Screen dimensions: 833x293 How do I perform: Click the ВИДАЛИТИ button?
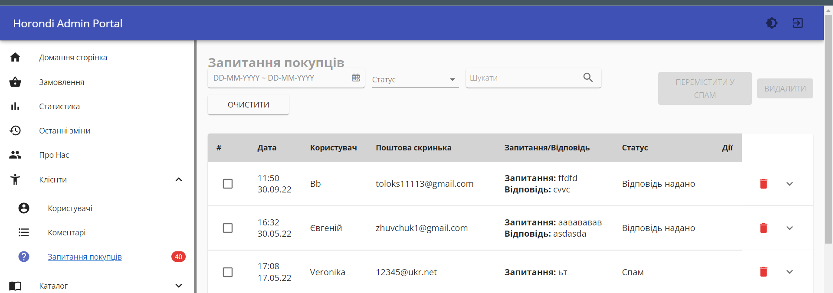(785, 88)
